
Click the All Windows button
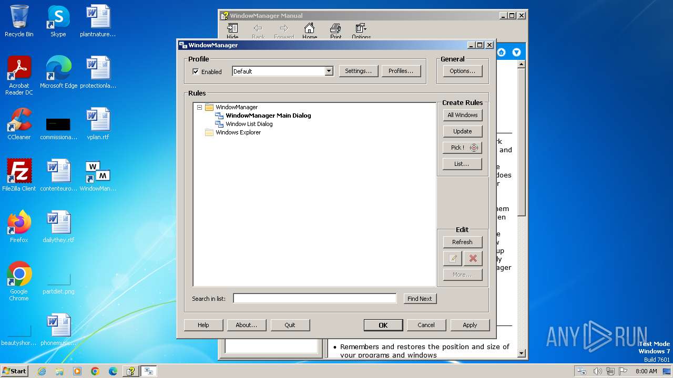pos(462,115)
